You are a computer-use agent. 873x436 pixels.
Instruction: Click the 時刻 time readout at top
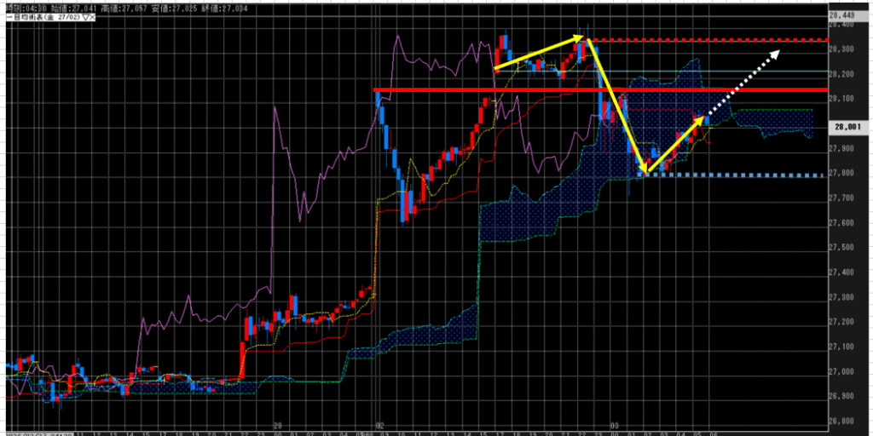26,6
